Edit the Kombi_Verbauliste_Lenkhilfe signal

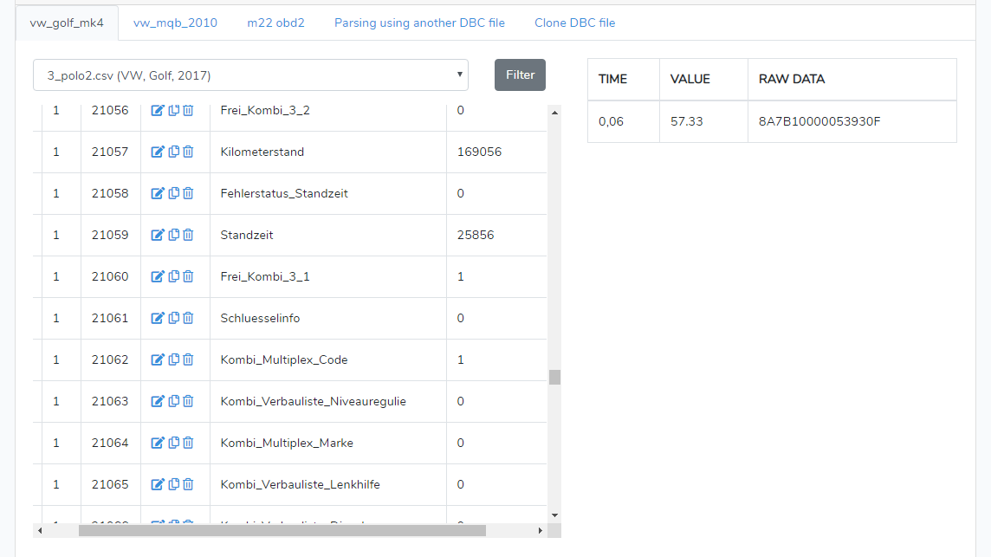click(x=158, y=484)
